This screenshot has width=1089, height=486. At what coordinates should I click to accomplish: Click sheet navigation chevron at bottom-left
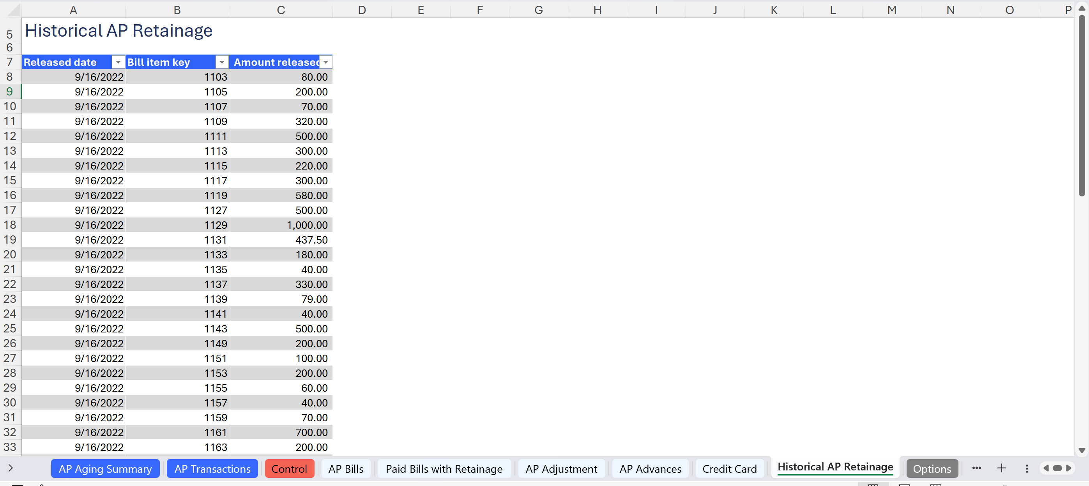(x=11, y=468)
